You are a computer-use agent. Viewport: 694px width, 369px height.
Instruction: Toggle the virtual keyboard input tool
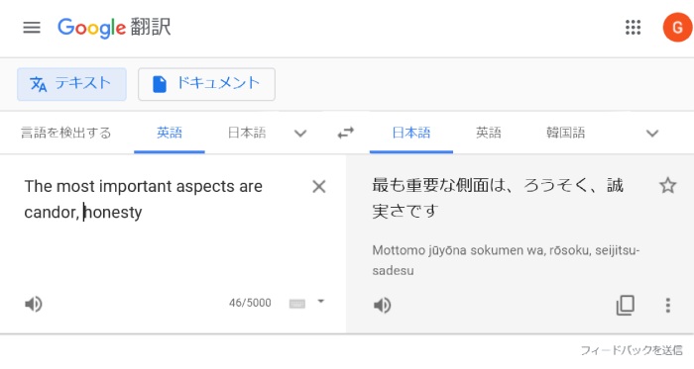coord(297,304)
